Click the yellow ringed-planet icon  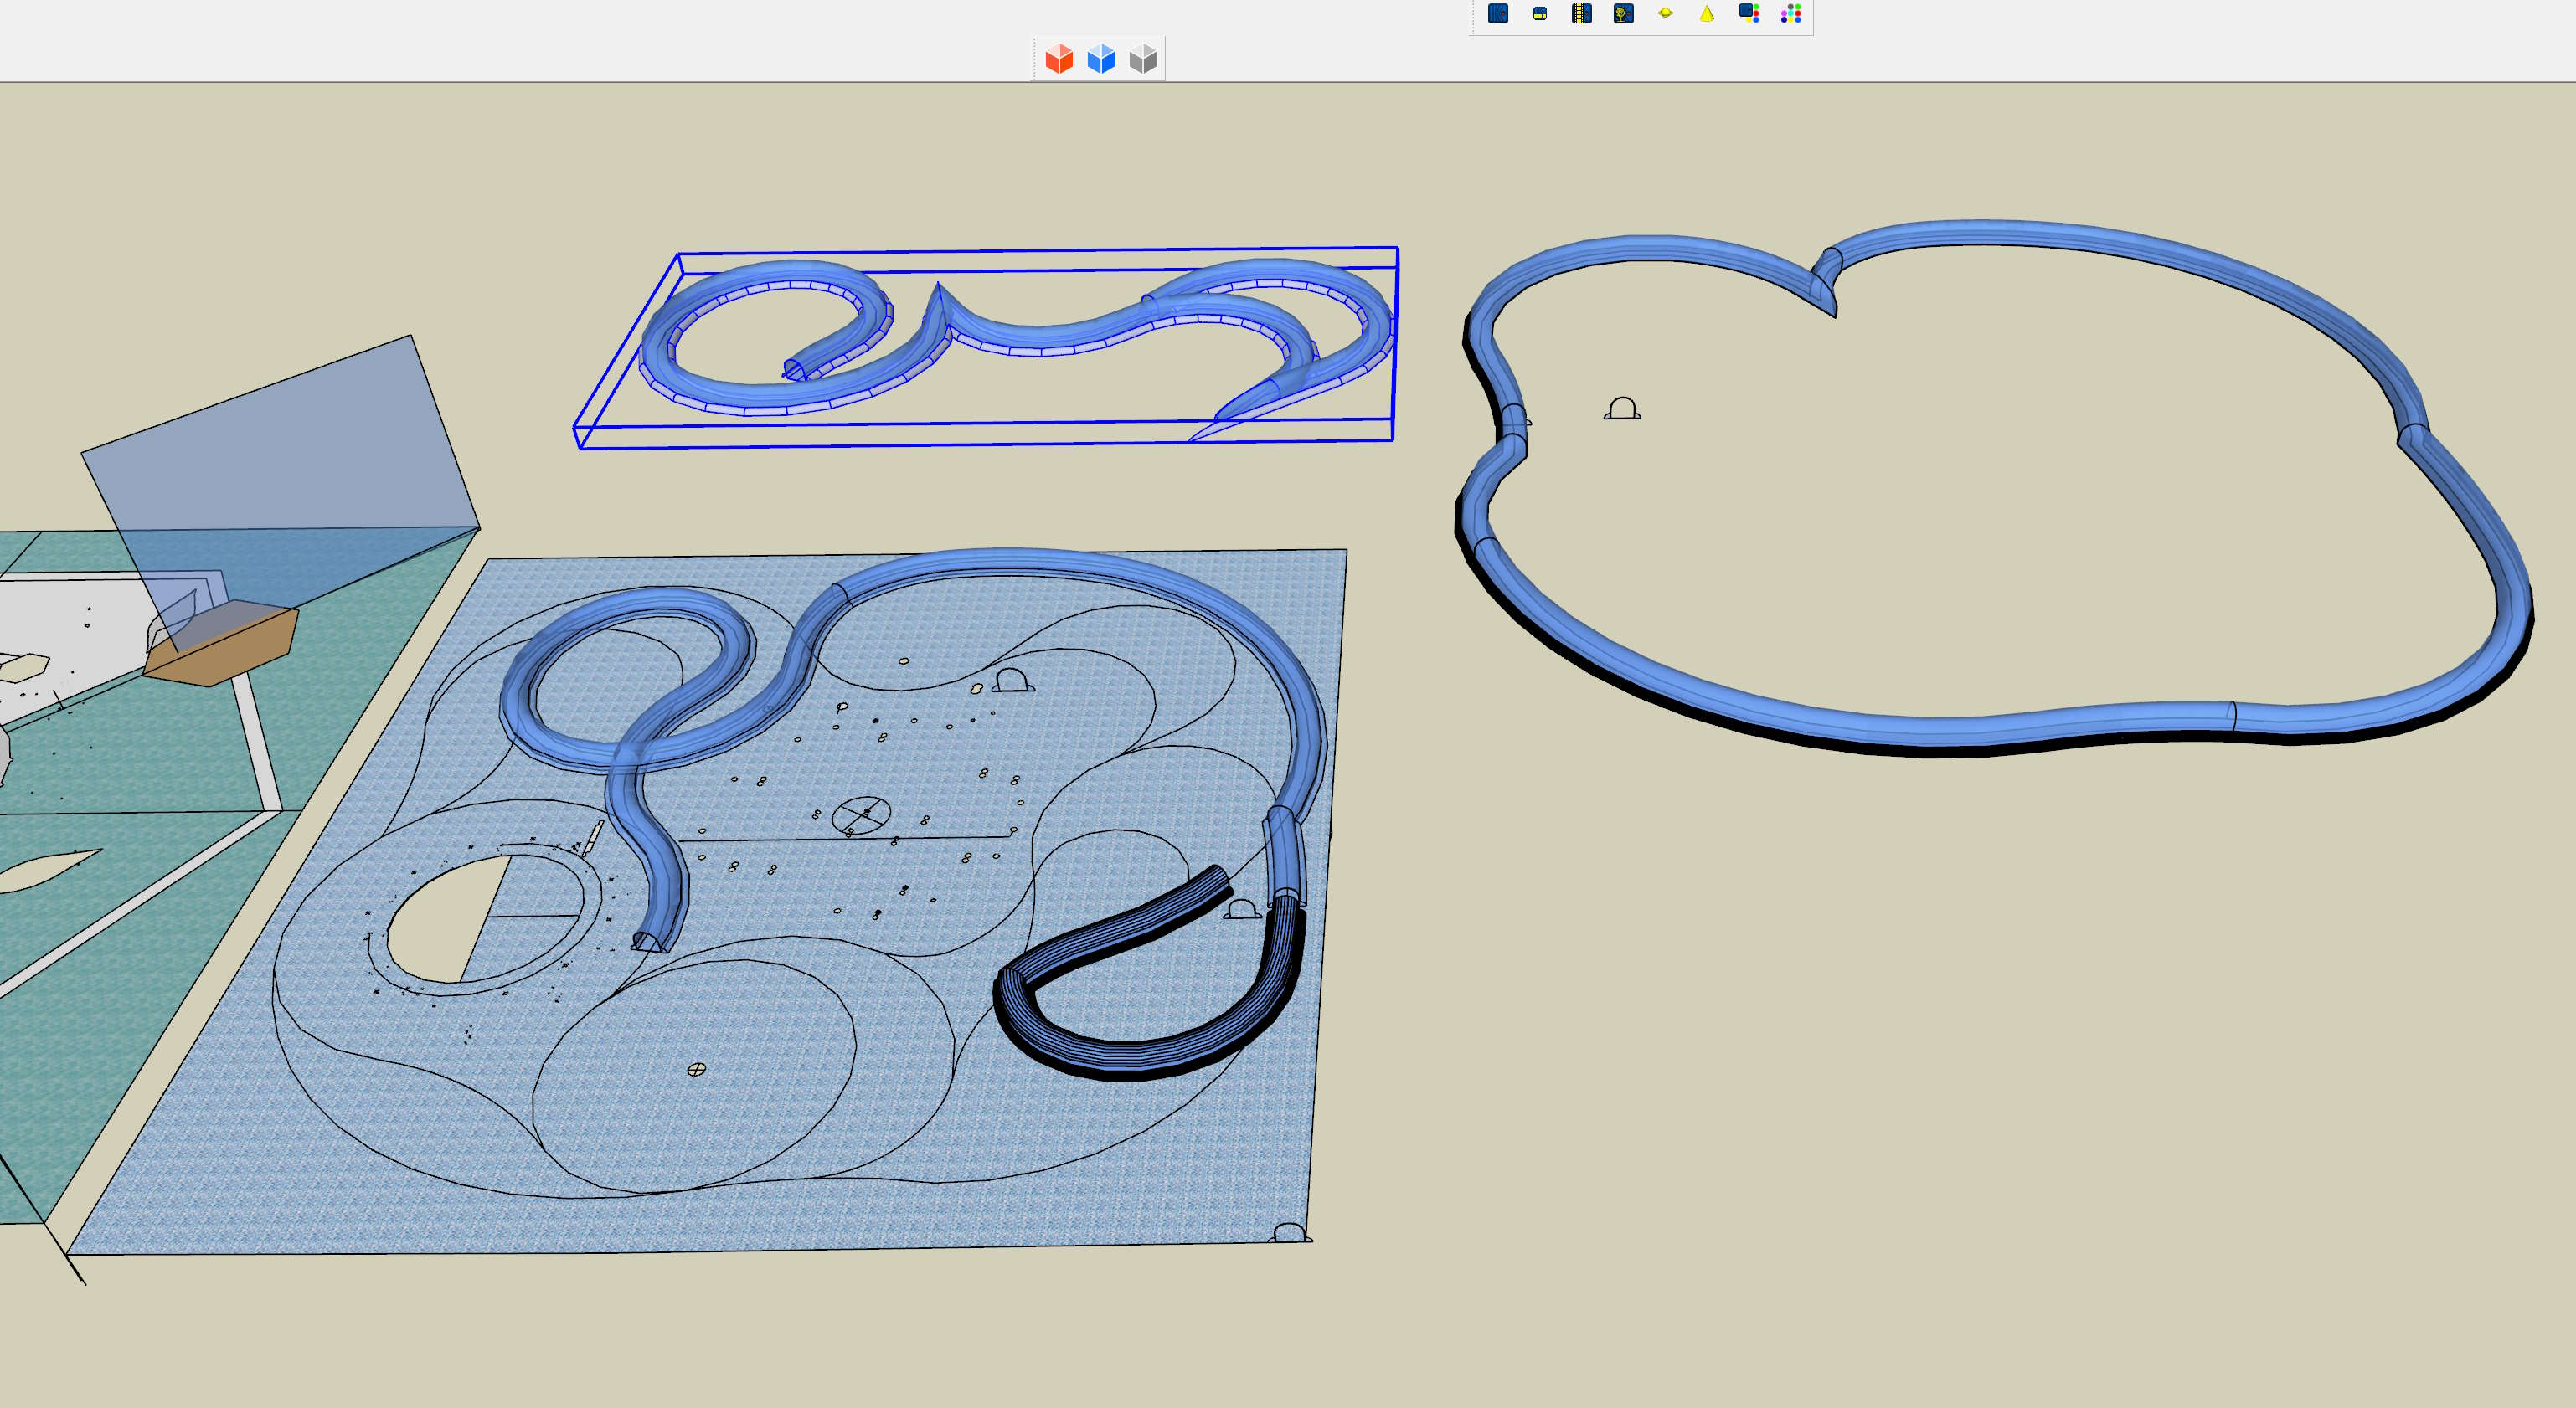[x=1665, y=13]
